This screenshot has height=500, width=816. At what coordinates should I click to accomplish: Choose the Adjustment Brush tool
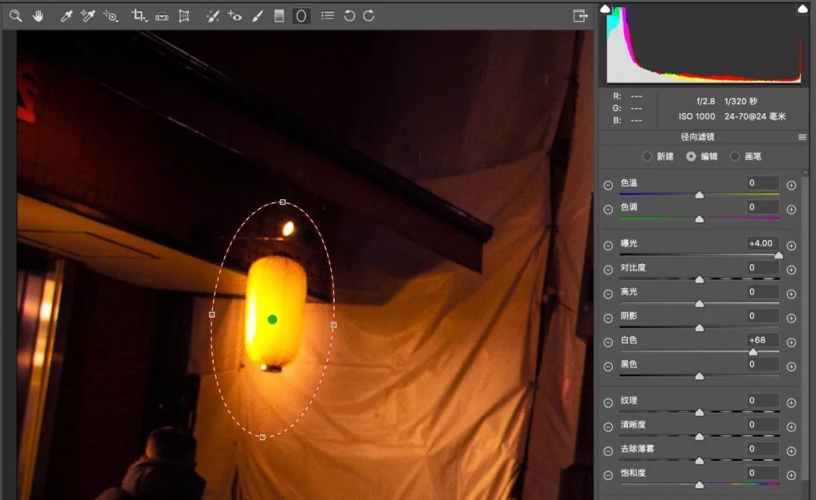point(258,16)
